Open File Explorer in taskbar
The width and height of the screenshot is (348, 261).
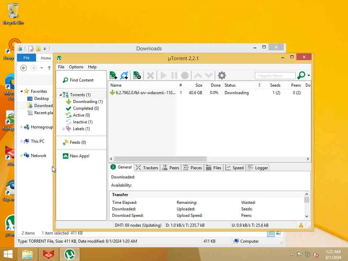(27, 254)
